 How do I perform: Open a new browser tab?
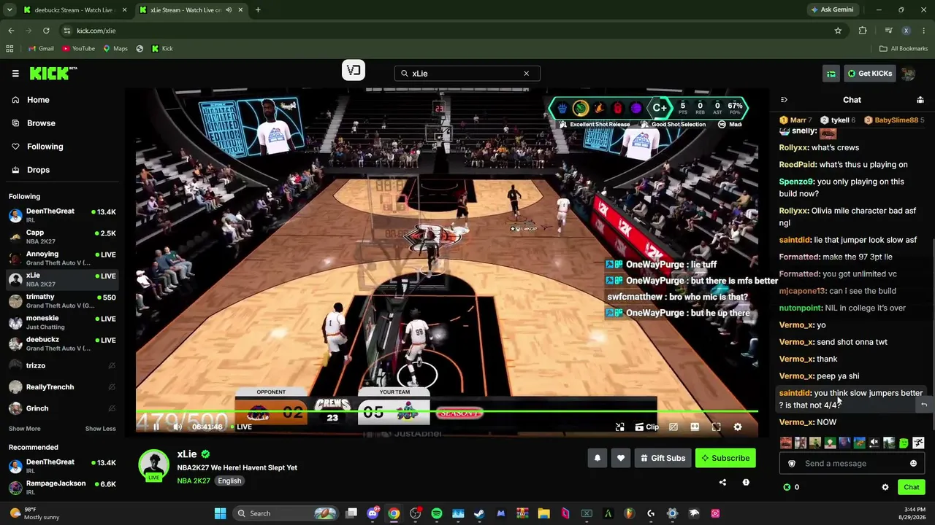(258, 10)
